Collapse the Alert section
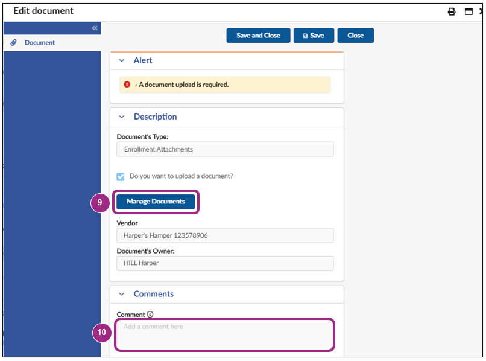 pos(122,60)
